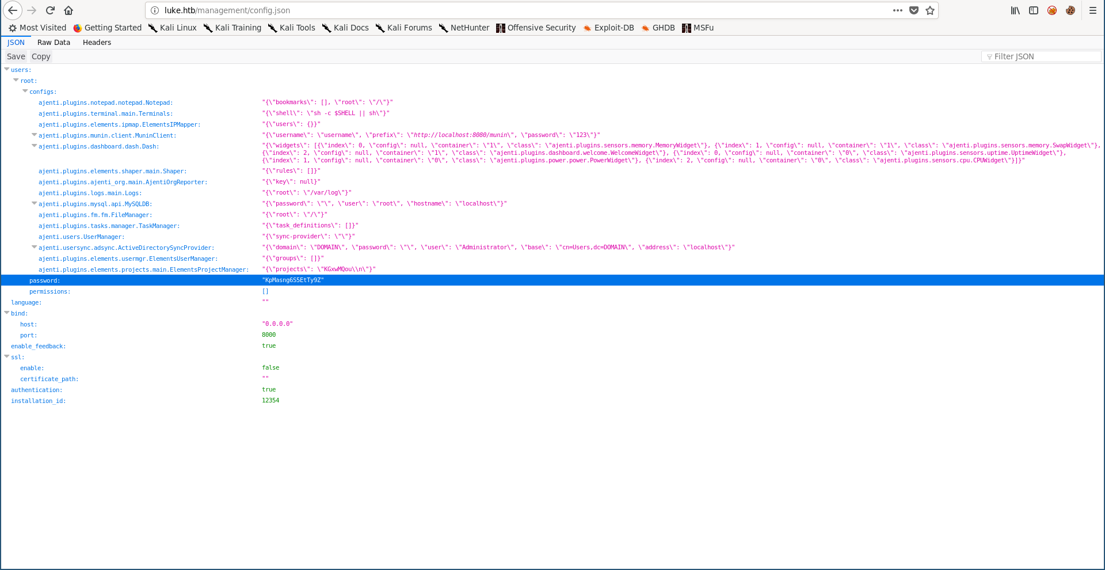Collapse the users tree node

pos(7,69)
